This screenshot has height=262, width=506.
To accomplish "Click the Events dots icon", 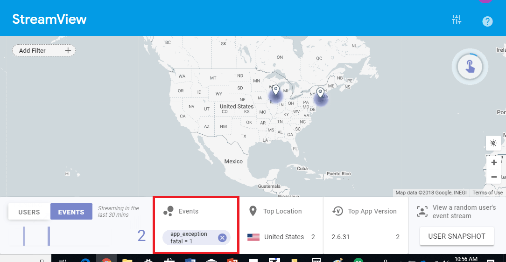I will [169, 211].
